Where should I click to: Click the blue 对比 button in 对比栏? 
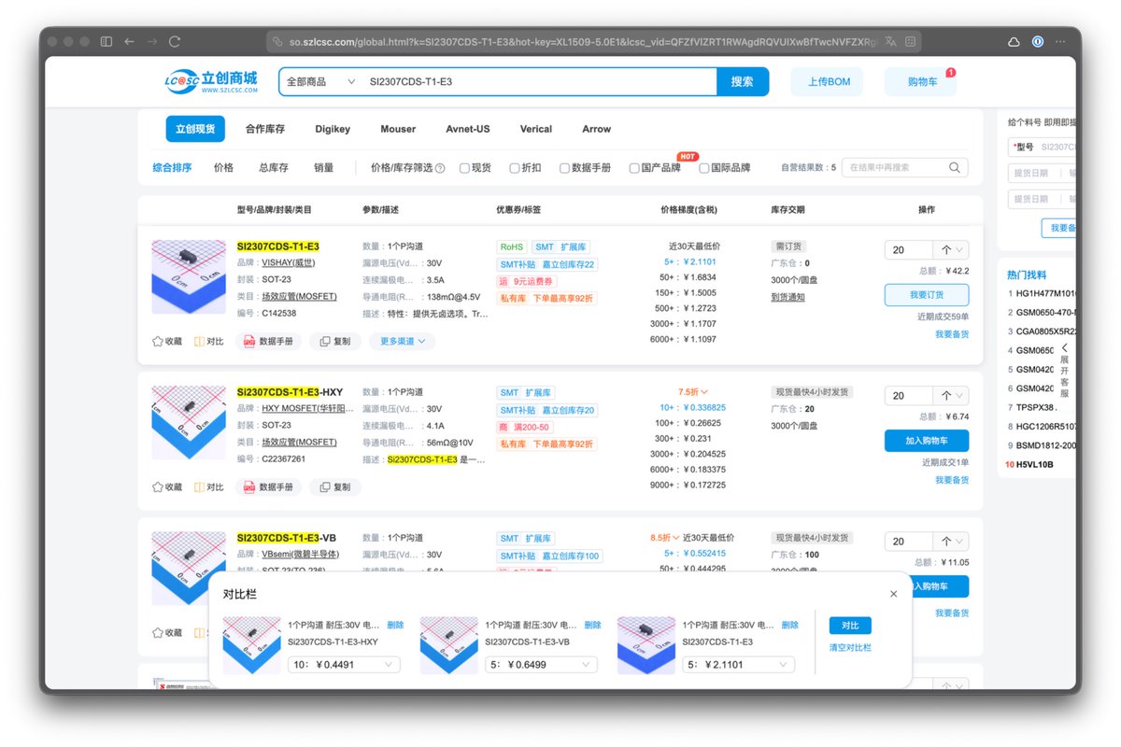tap(850, 626)
